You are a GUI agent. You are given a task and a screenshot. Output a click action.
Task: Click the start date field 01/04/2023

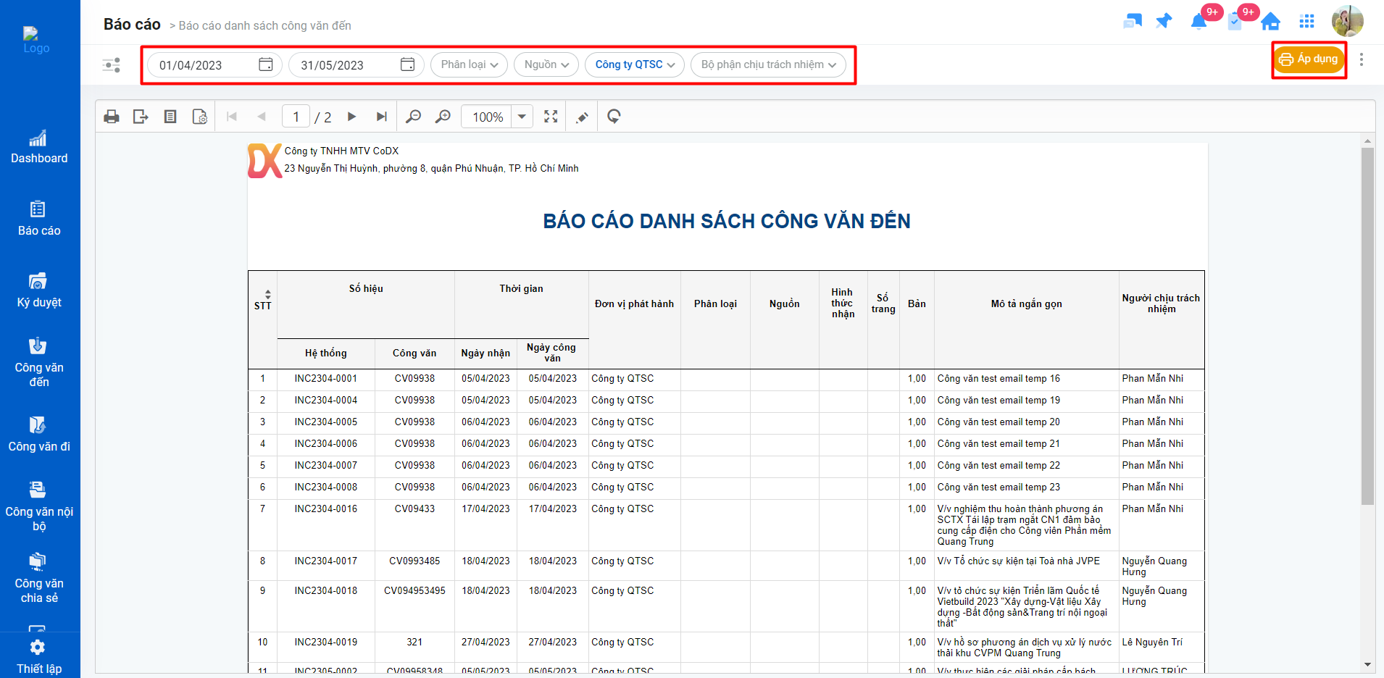[215, 64]
